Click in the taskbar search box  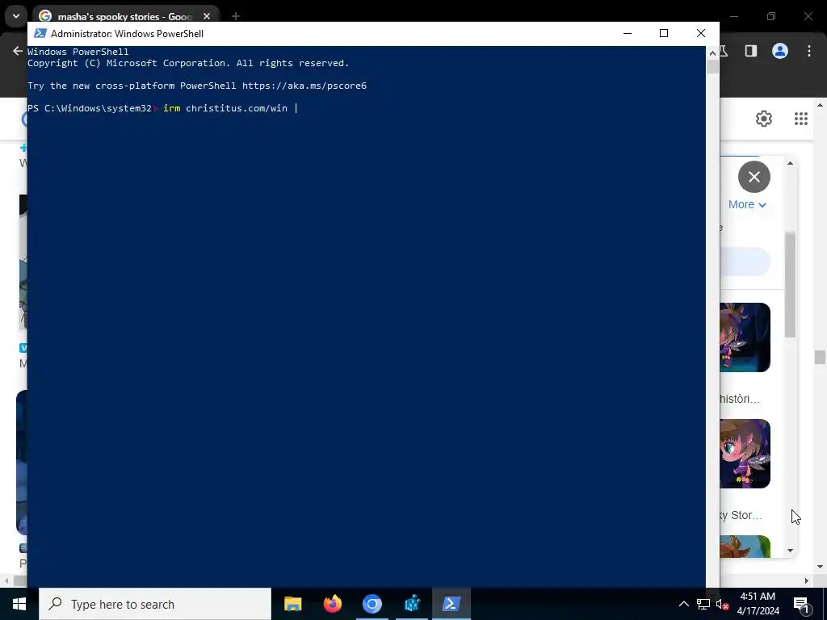click(155, 604)
